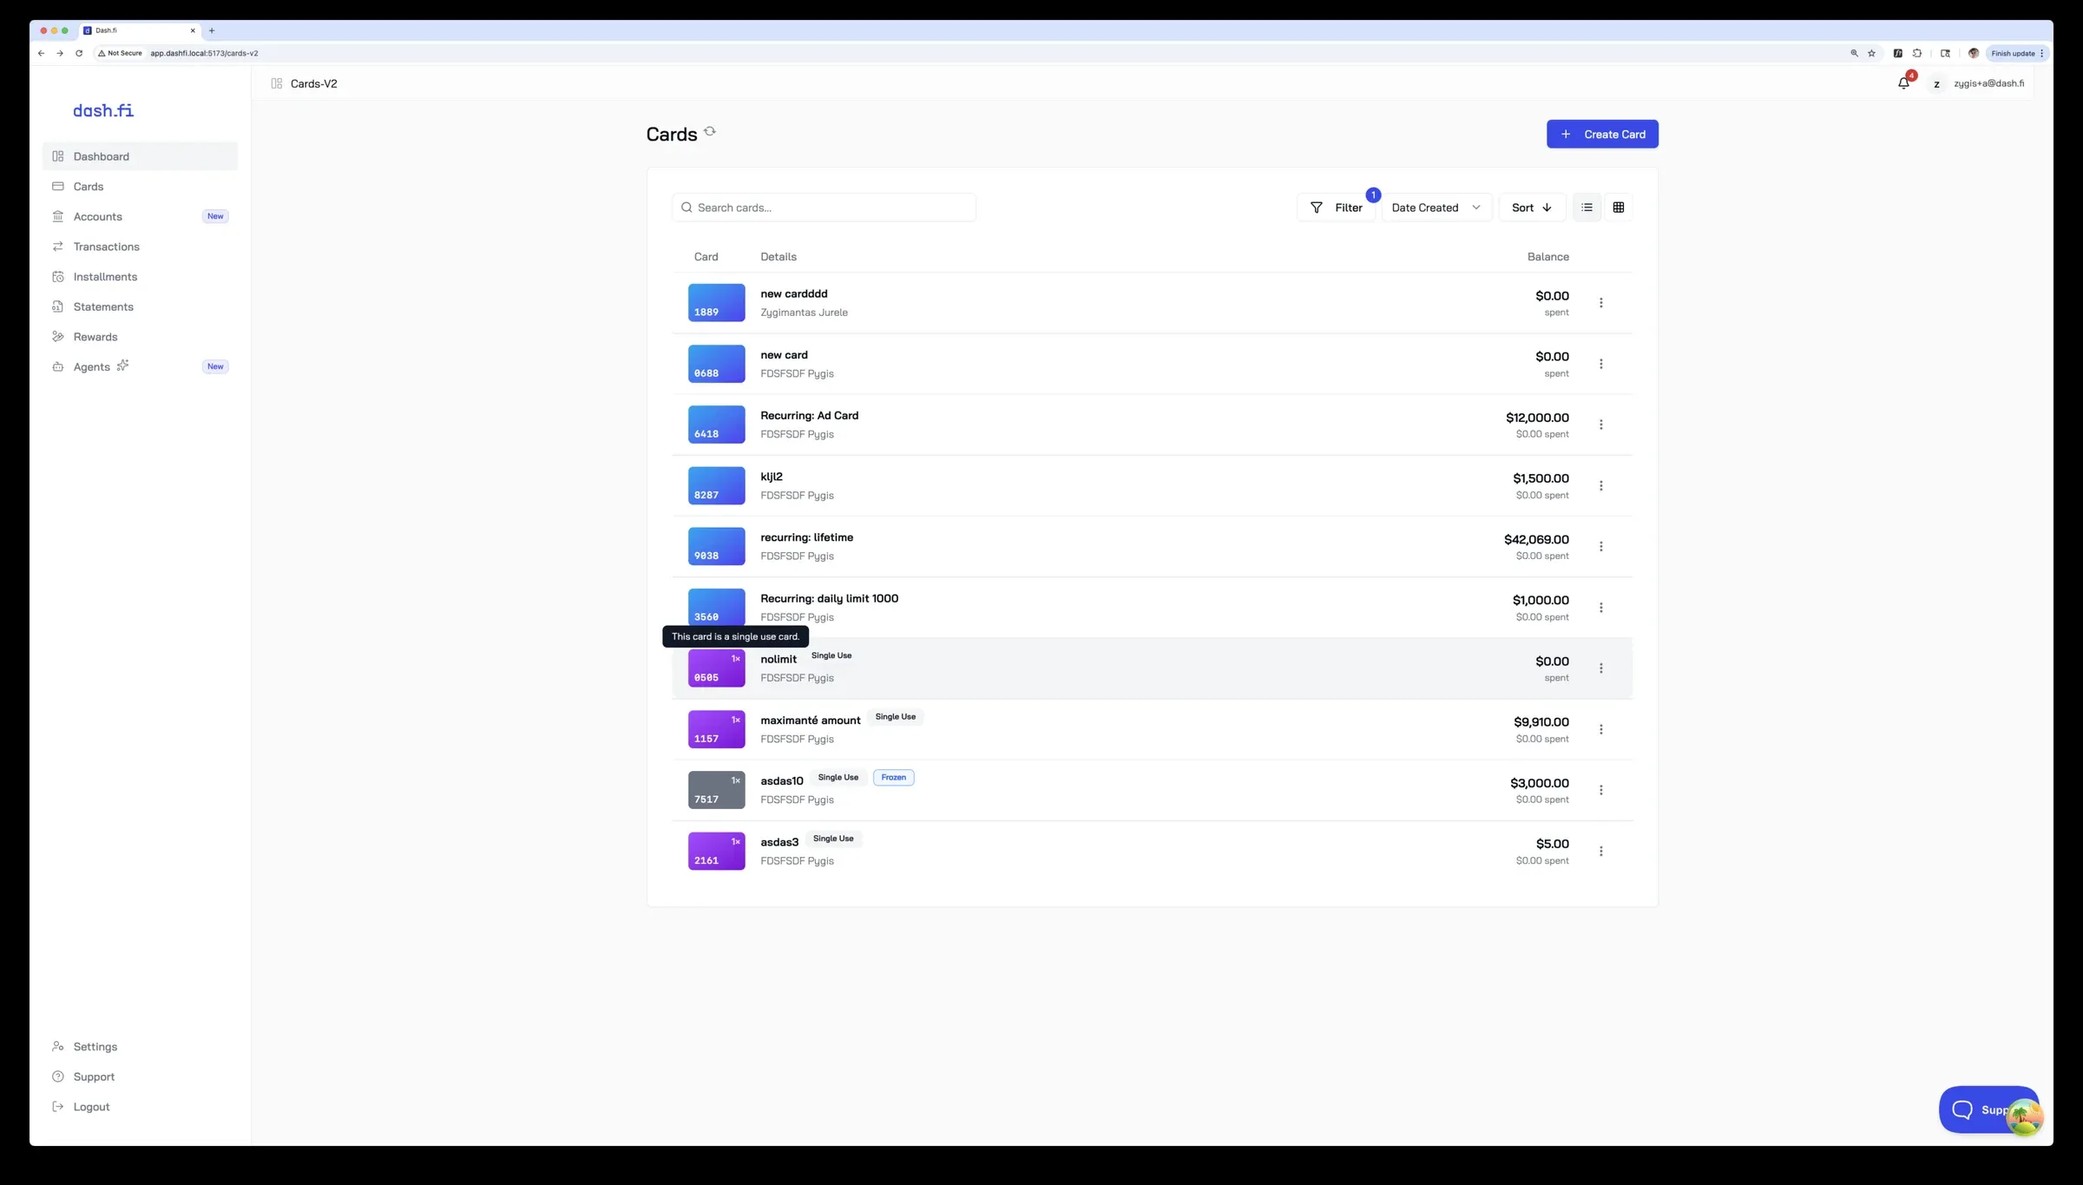Open the notifications bell
Screen dimensions: 2083x1185
1903,83
